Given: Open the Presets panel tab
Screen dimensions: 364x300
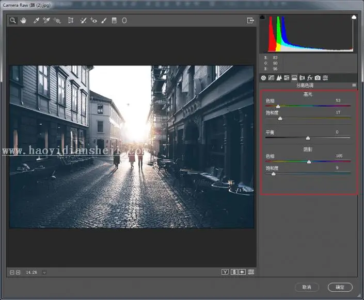Looking at the screenshot, I should tap(325, 78).
